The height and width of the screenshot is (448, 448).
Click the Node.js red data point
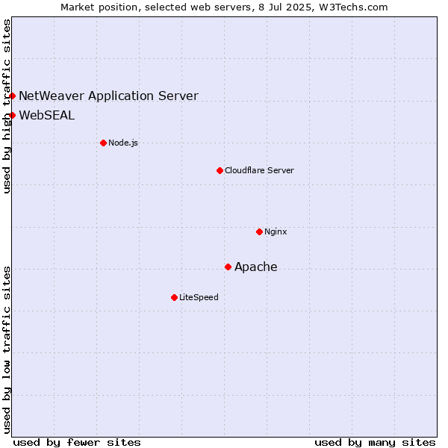[104, 143]
